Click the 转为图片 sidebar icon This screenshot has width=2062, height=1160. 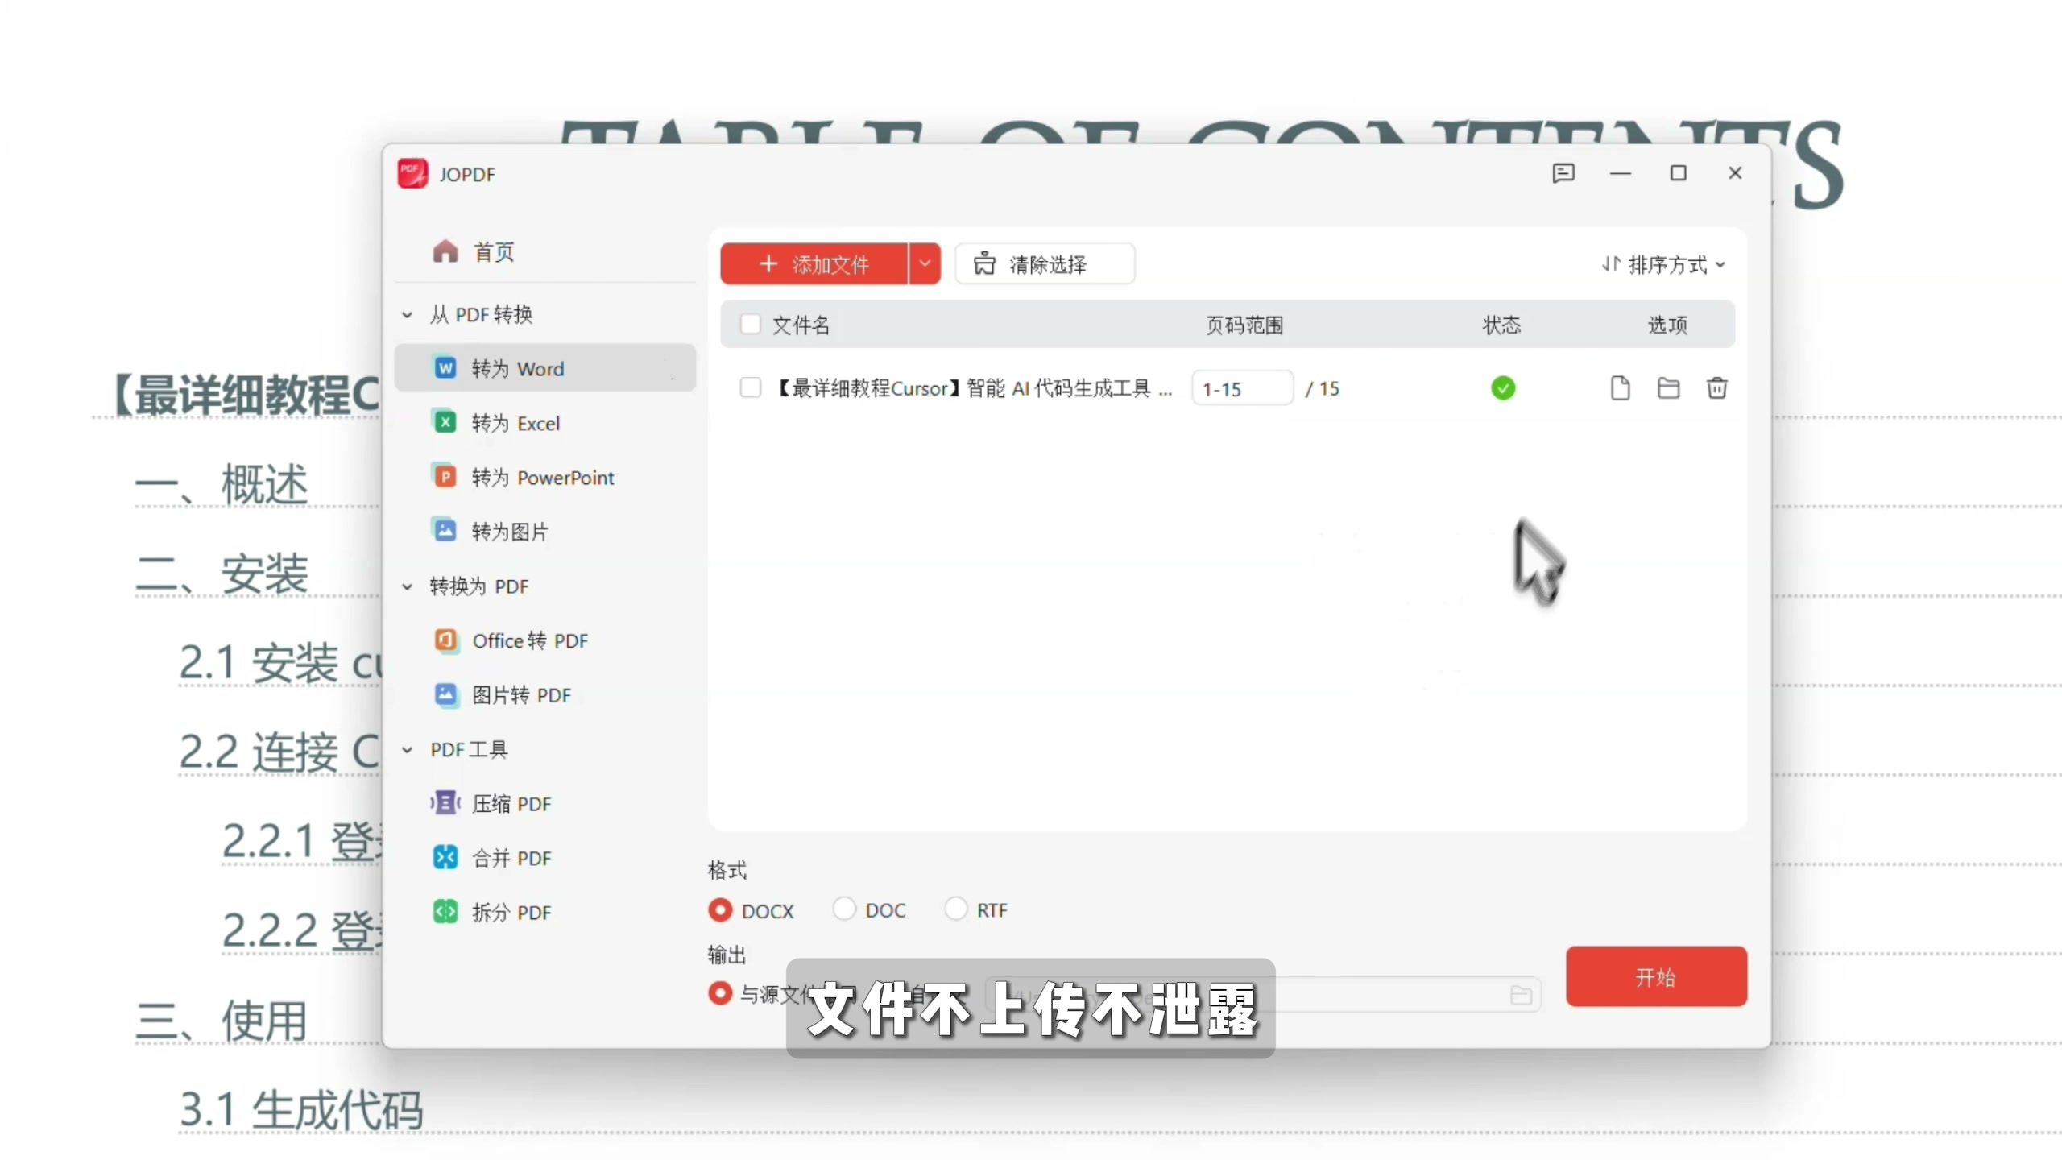(x=445, y=531)
